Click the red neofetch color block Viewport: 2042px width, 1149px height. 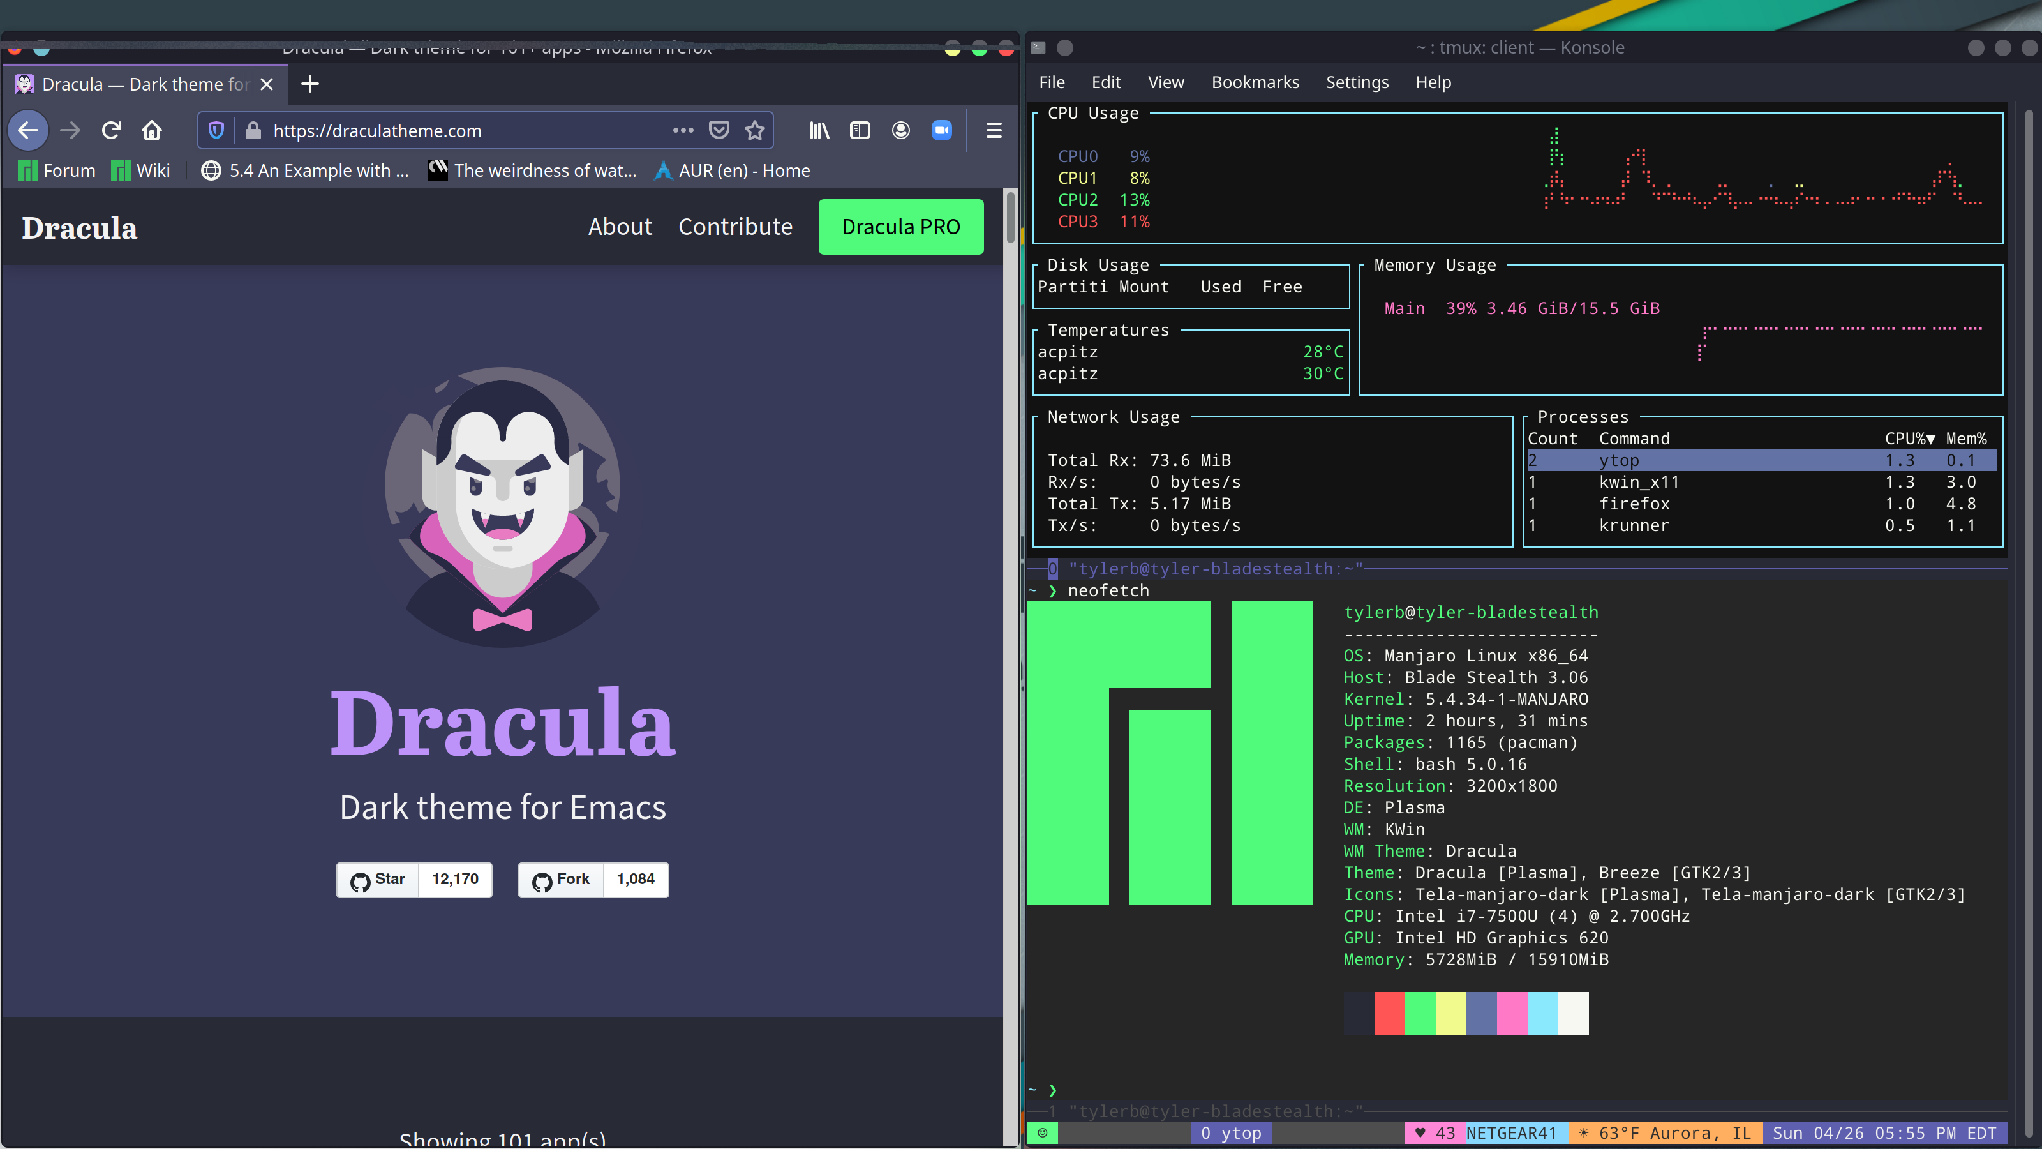click(x=1389, y=1014)
